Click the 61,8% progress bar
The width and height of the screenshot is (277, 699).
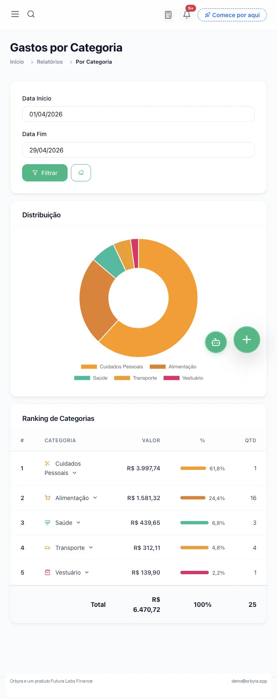coord(193,468)
